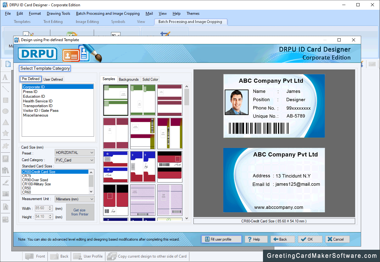Open the Measurement Unit dropdown
This screenshot has height=262, width=380.
pos(75,199)
